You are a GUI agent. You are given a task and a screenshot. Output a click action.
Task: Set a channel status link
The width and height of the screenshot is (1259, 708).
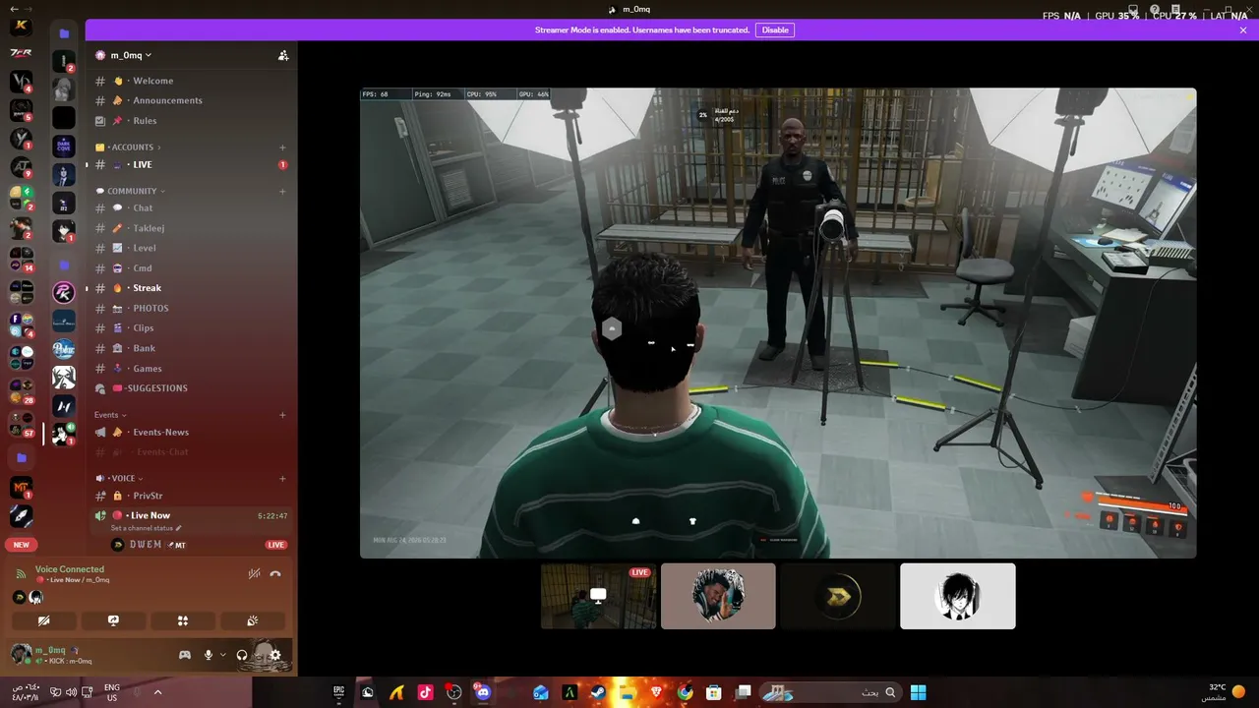(x=147, y=528)
